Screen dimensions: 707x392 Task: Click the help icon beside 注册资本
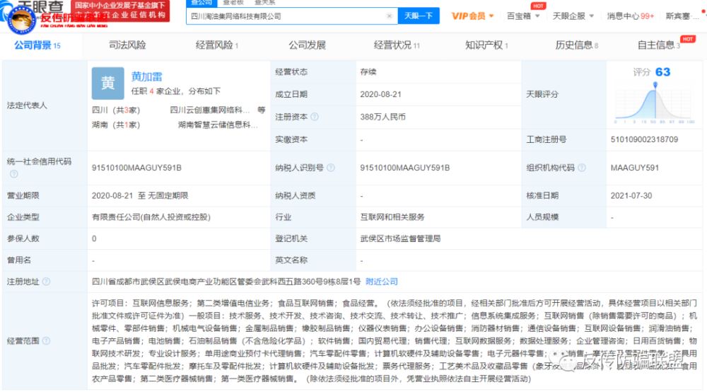pos(315,117)
